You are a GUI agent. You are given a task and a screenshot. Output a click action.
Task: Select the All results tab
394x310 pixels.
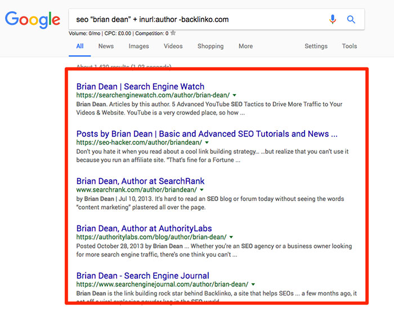click(80, 46)
